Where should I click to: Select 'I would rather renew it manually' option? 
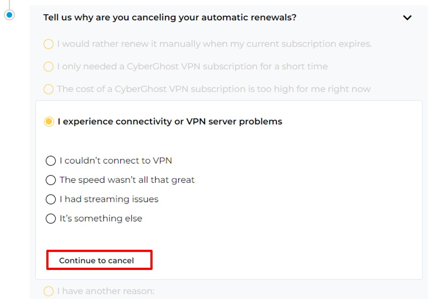click(x=48, y=44)
